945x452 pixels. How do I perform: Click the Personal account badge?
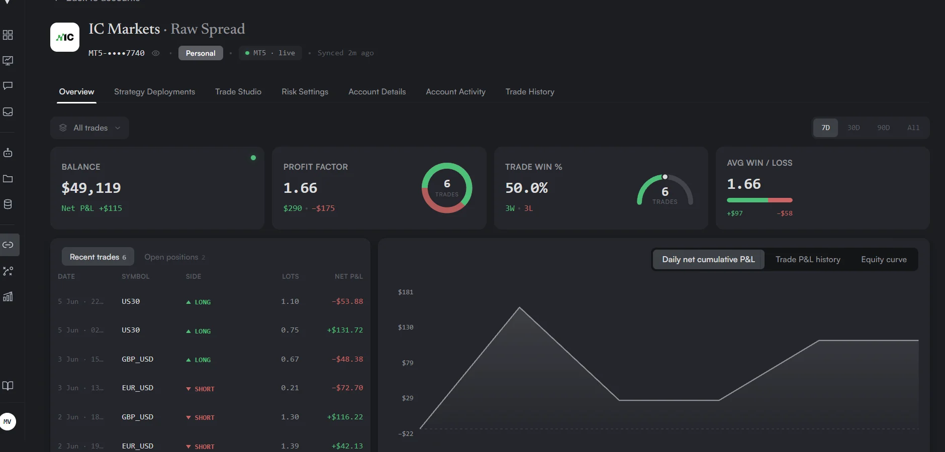pos(201,53)
